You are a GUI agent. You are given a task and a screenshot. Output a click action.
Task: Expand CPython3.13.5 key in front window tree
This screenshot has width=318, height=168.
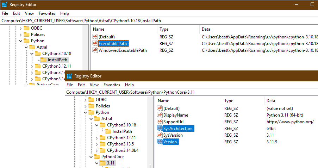[x=97, y=144]
